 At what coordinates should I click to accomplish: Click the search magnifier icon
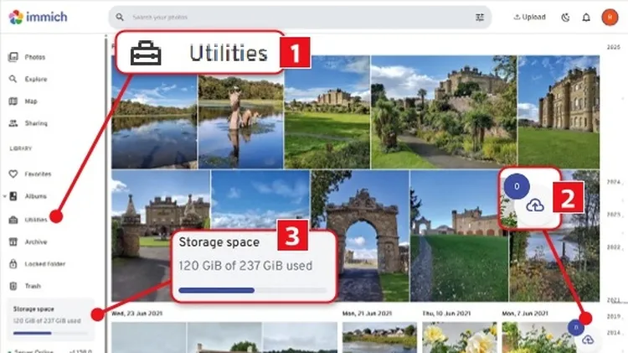(x=120, y=18)
